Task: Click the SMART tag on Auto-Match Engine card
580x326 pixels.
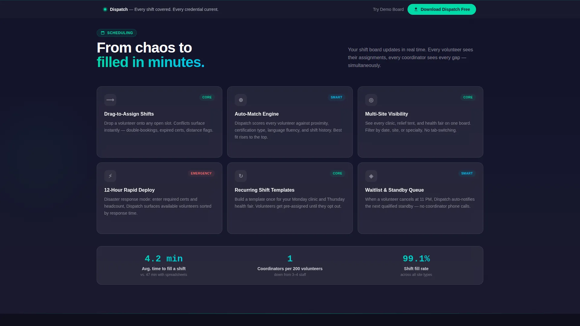Action: (x=337, y=97)
